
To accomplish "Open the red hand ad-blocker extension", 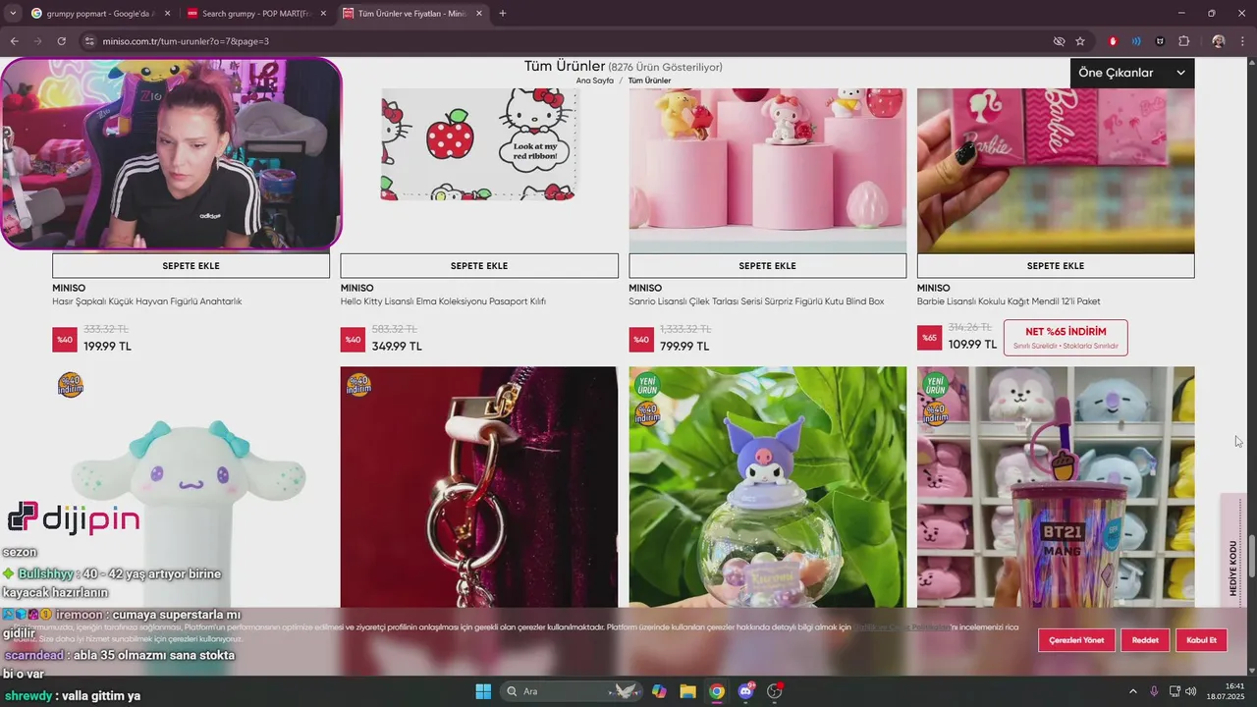I will coord(1113,41).
